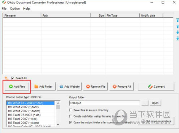Close the Okdo Document Converter window
This screenshot has width=179, height=133.
(x=174, y=3)
